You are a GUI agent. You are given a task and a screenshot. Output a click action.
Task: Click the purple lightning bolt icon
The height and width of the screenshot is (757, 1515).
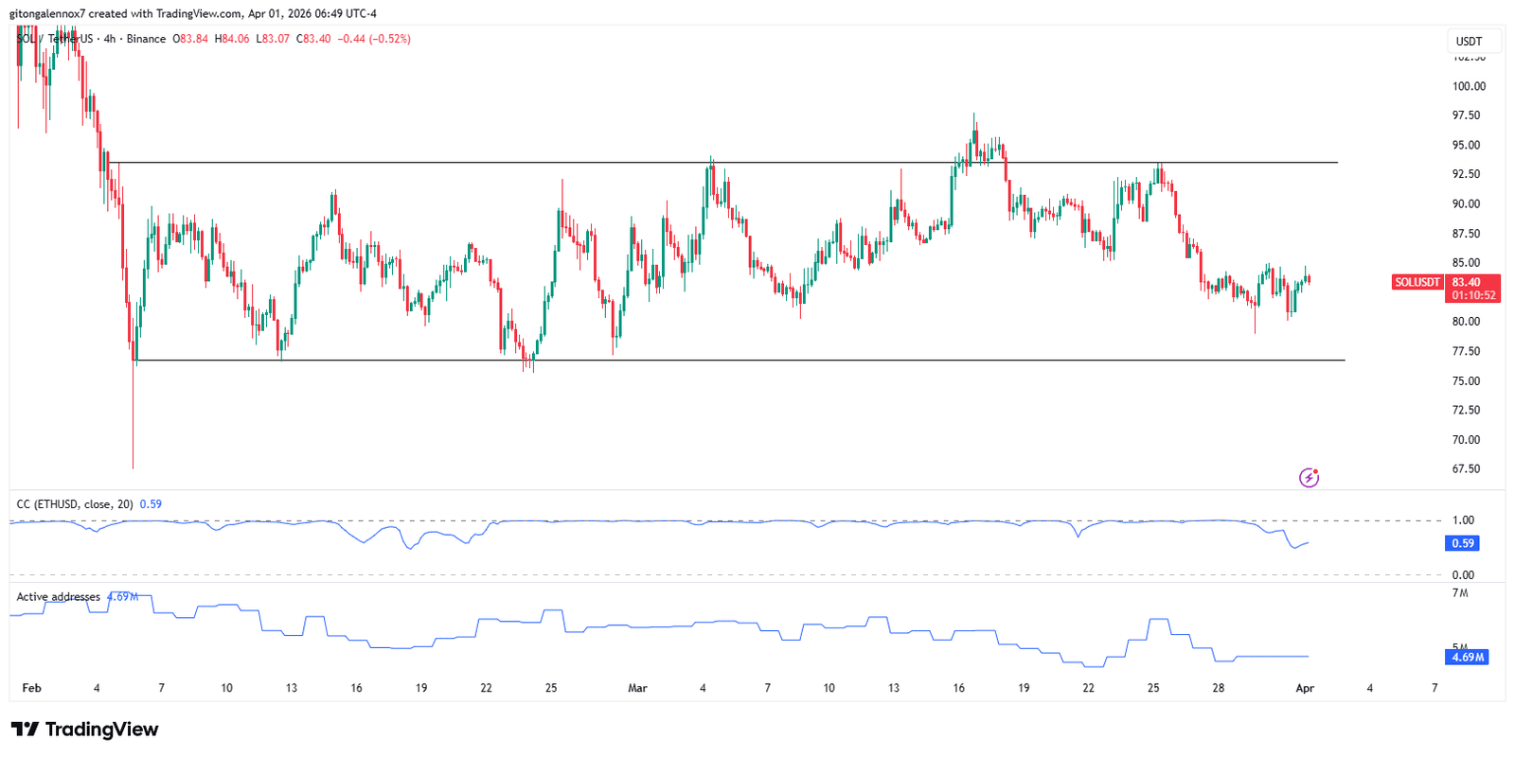(1309, 478)
